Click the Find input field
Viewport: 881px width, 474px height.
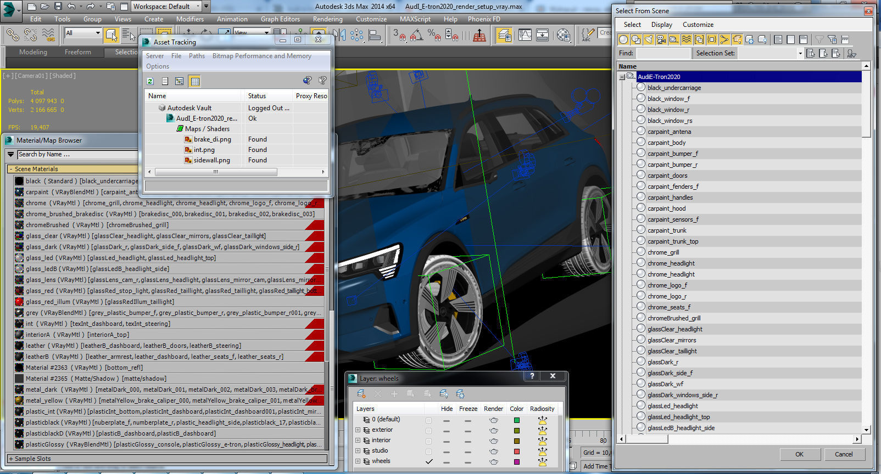(x=663, y=53)
